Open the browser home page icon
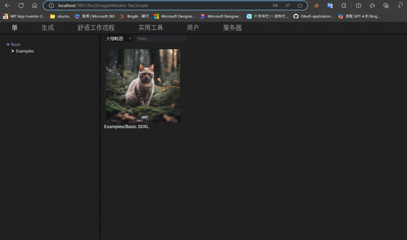This screenshot has width=407, height=240. click(35, 6)
